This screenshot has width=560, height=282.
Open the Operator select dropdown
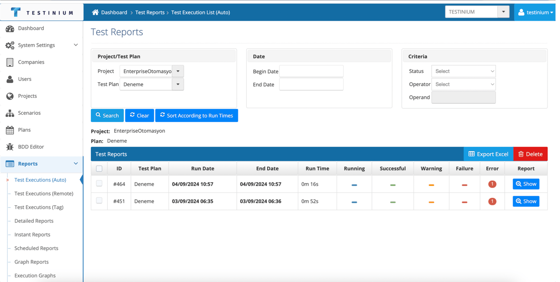coord(463,84)
